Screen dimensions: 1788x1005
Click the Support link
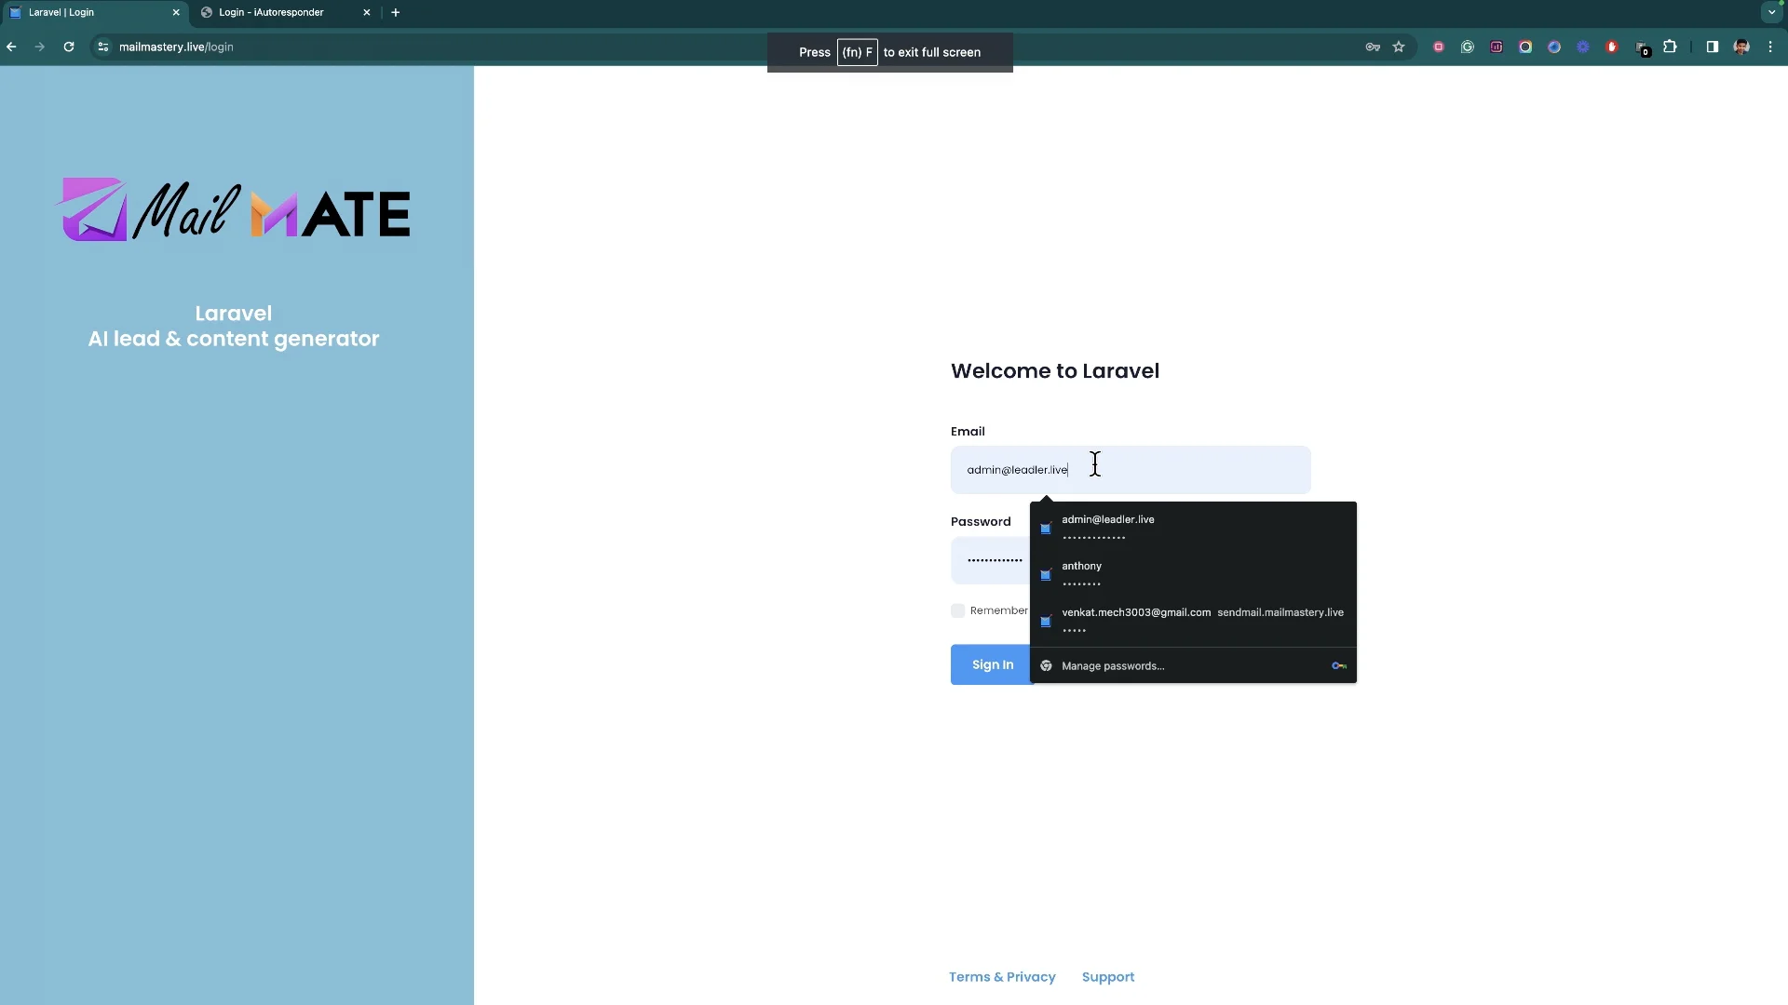(x=1107, y=977)
